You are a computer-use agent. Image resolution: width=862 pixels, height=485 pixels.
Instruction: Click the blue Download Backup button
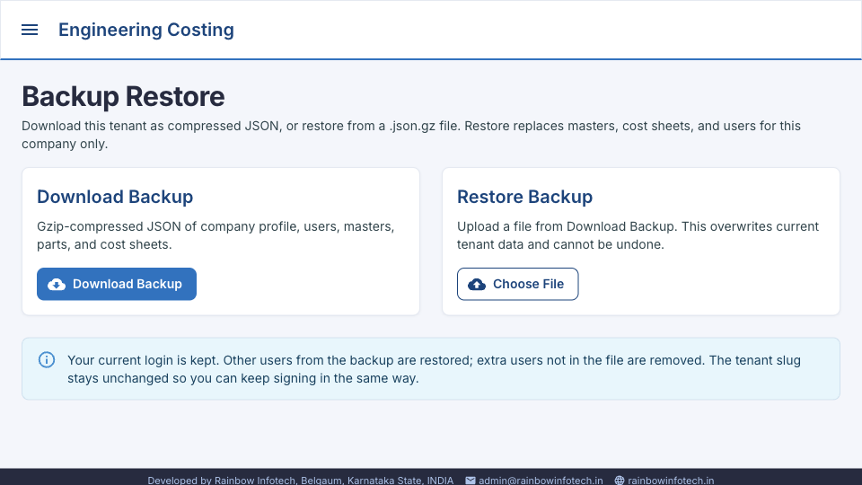[x=117, y=284]
